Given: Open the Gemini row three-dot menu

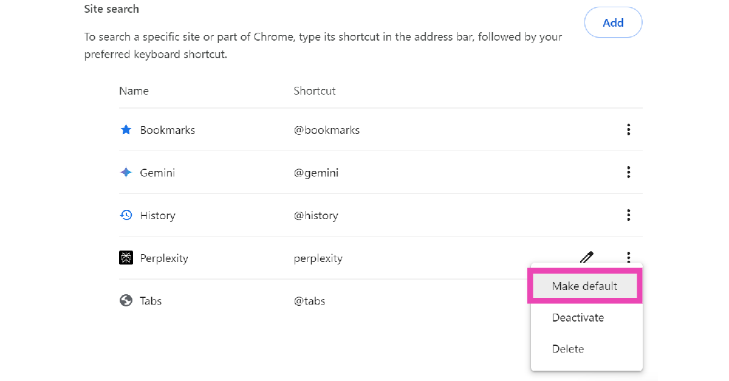Looking at the screenshot, I should (628, 172).
